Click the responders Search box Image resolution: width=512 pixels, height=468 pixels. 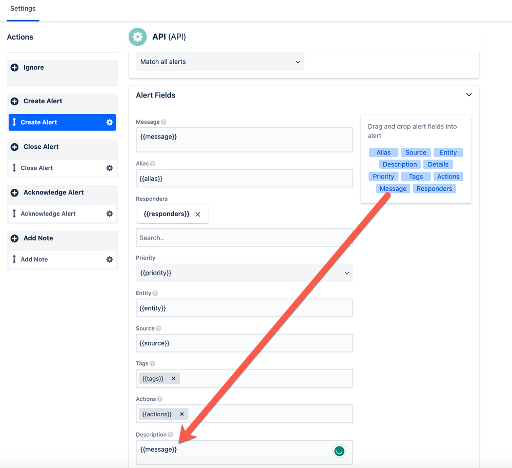click(244, 238)
